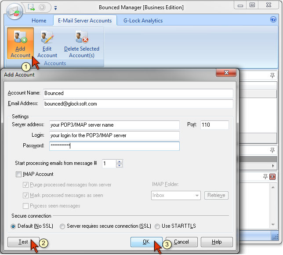Enable the IMAP Account checkbox
The image size is (283, 255).
(18, 174)
